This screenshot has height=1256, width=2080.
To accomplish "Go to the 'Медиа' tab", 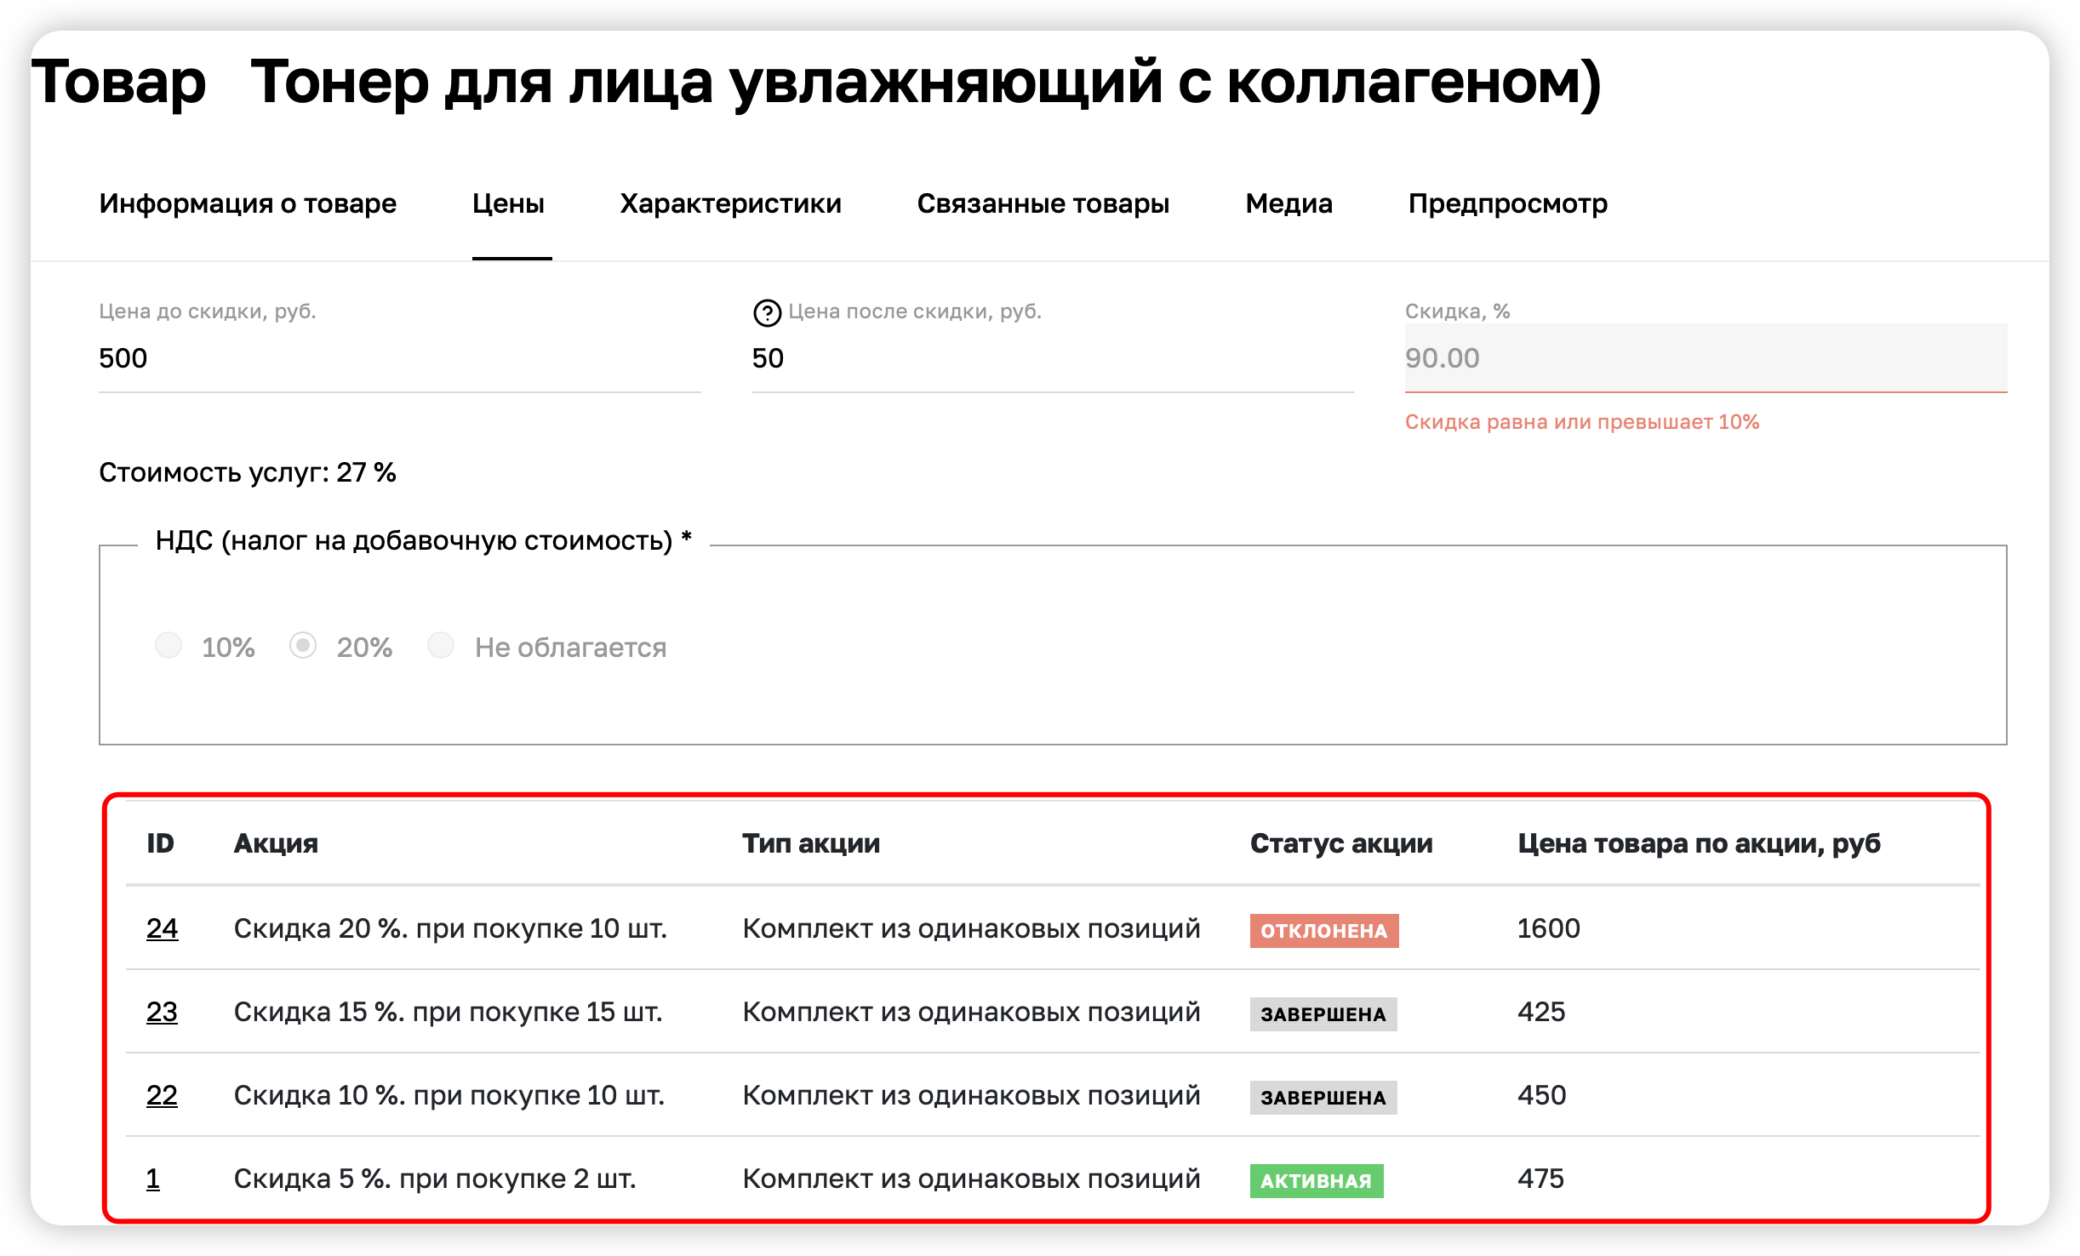I will pyautogui.click(x=1289, y=203).
